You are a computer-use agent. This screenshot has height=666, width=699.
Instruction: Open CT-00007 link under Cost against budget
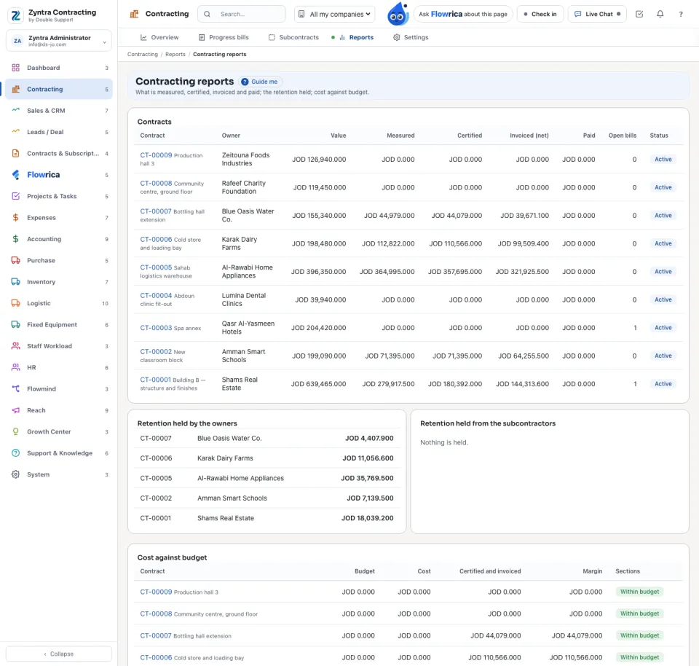156,635
